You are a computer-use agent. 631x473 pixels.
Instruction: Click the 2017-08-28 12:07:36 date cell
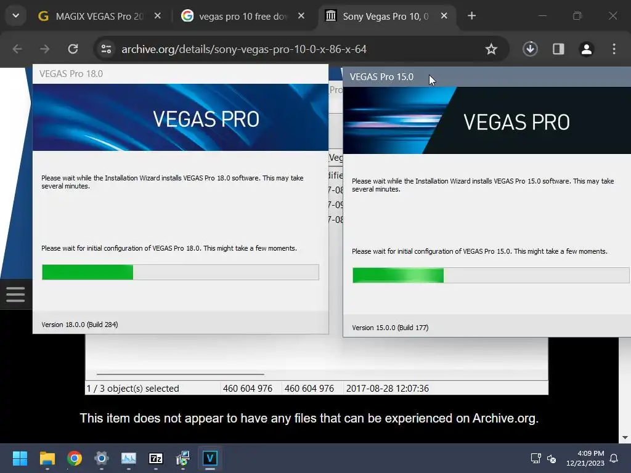[x=388, y=389]
